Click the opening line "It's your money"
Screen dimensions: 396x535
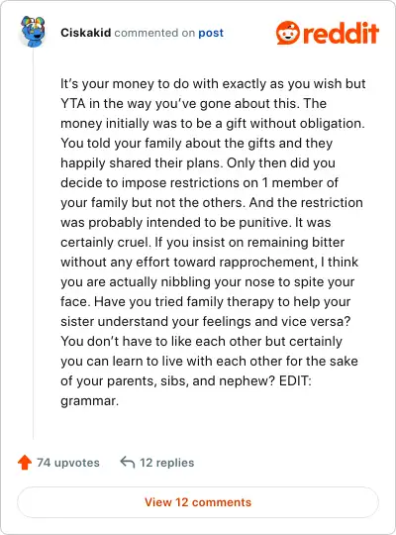click(107, 84)
